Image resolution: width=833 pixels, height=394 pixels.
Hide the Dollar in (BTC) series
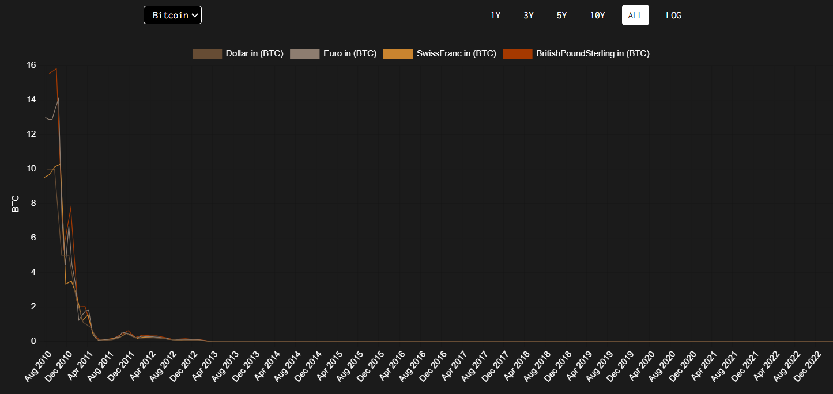254,53
